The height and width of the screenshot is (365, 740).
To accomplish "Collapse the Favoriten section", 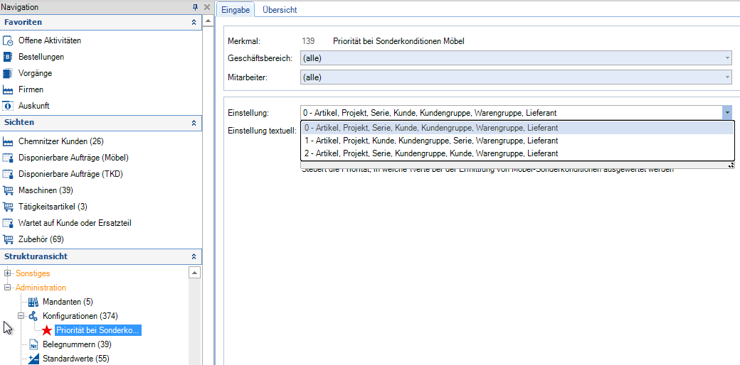I will [x=194, y=23].
